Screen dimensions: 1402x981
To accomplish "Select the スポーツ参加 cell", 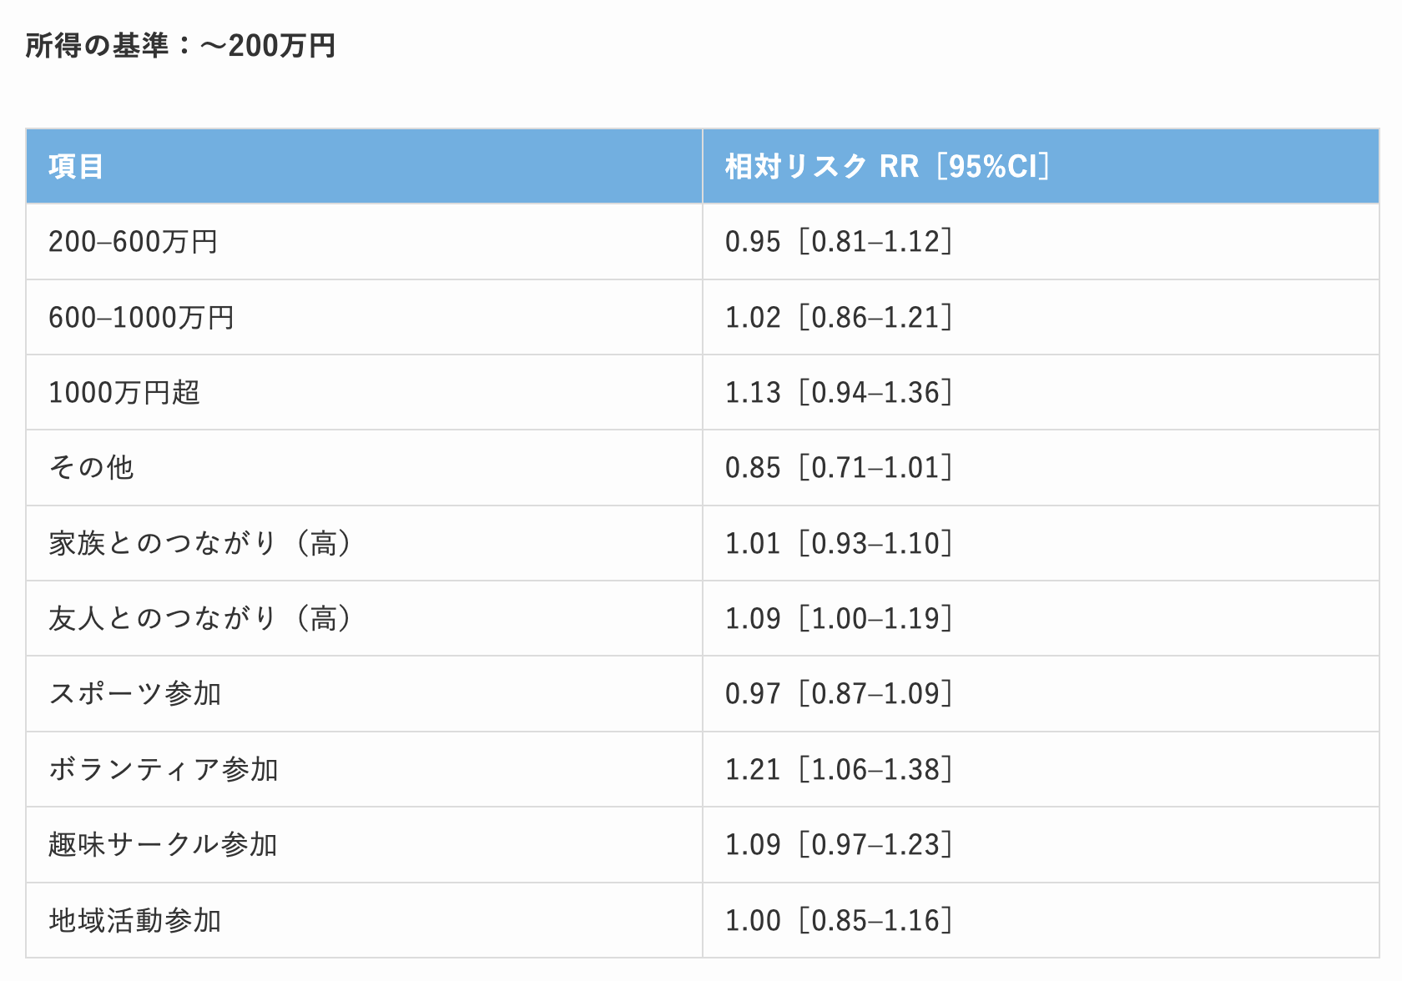I will 135,694.
